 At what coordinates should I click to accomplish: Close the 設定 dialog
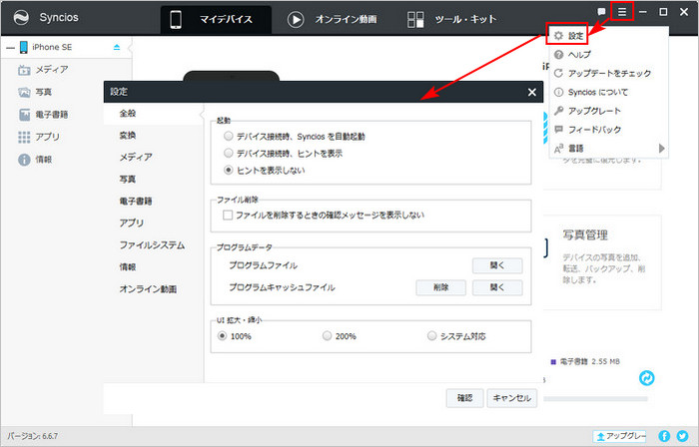(x=532, y=92)
